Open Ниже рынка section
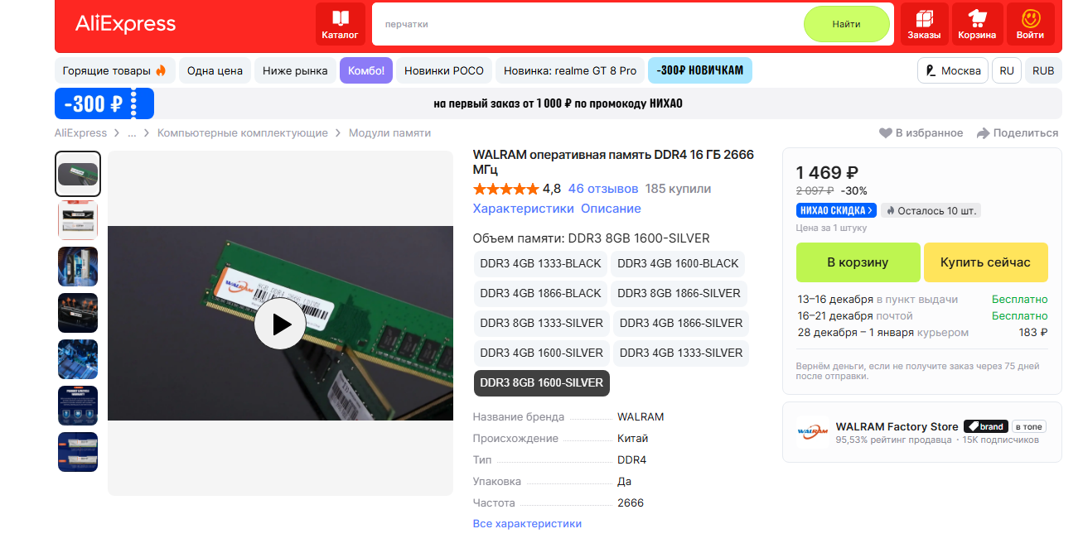Viewport: 1083px width, 548px height. [295, 71]
